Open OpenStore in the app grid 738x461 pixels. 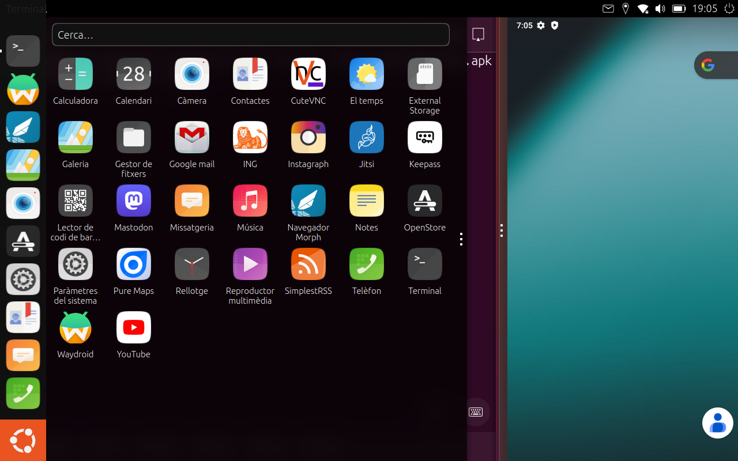tap(425, 201)
